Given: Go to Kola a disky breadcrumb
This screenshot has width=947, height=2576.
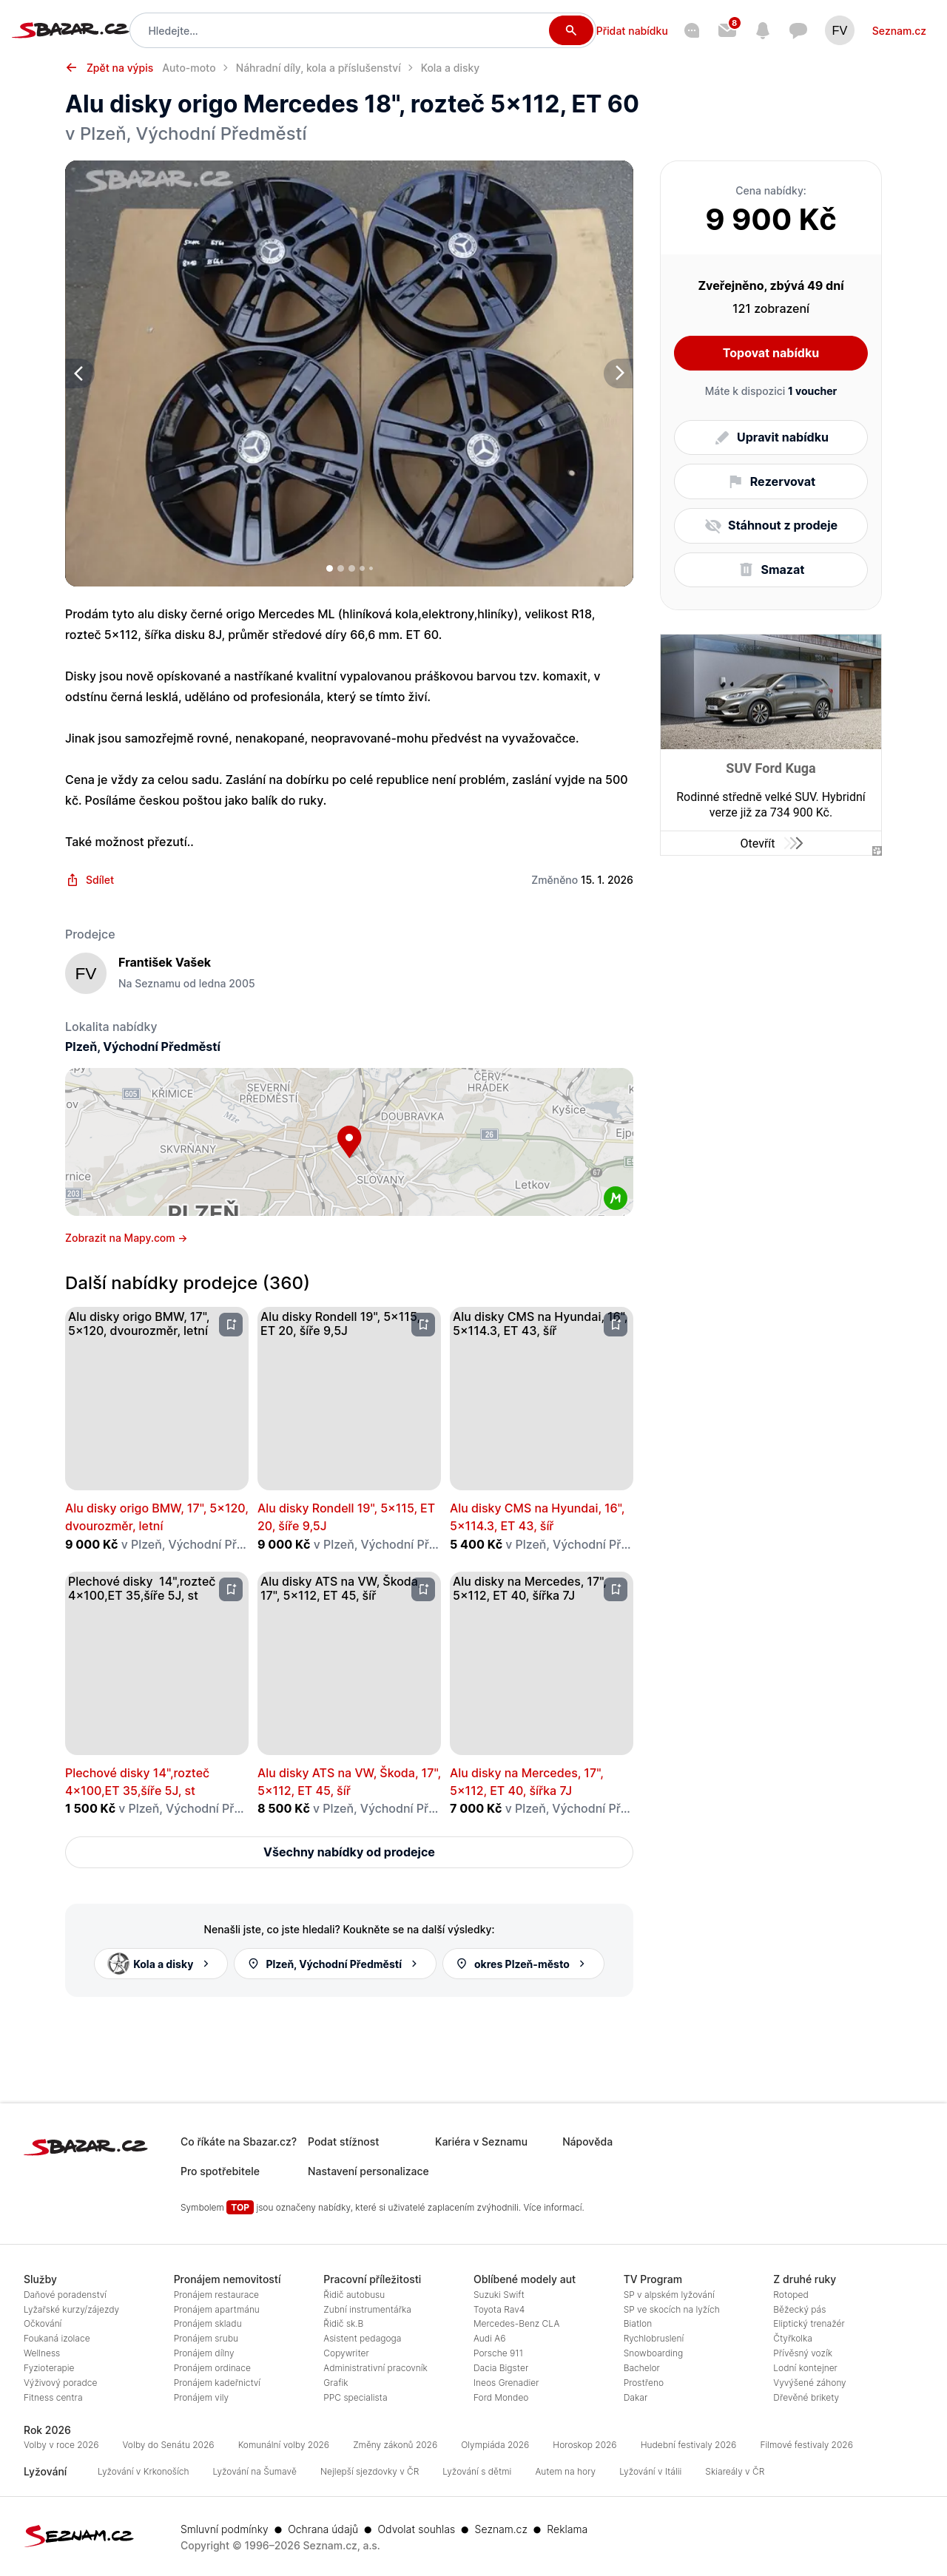Looking at the screenshot, I should coord(449,68).
